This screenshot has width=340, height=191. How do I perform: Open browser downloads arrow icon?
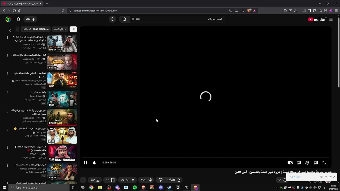[296, 11]
